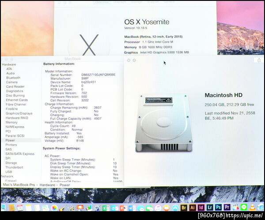View SATA/SATA Express information
The height and width of the screenshot is (220, 265).
[x=20, y=154]
